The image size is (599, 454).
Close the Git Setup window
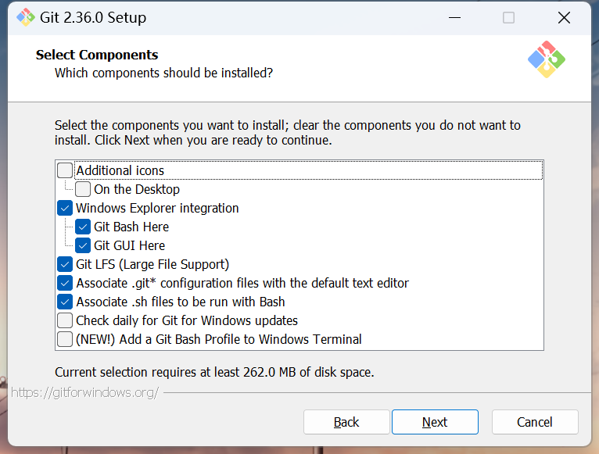point(564,17)
